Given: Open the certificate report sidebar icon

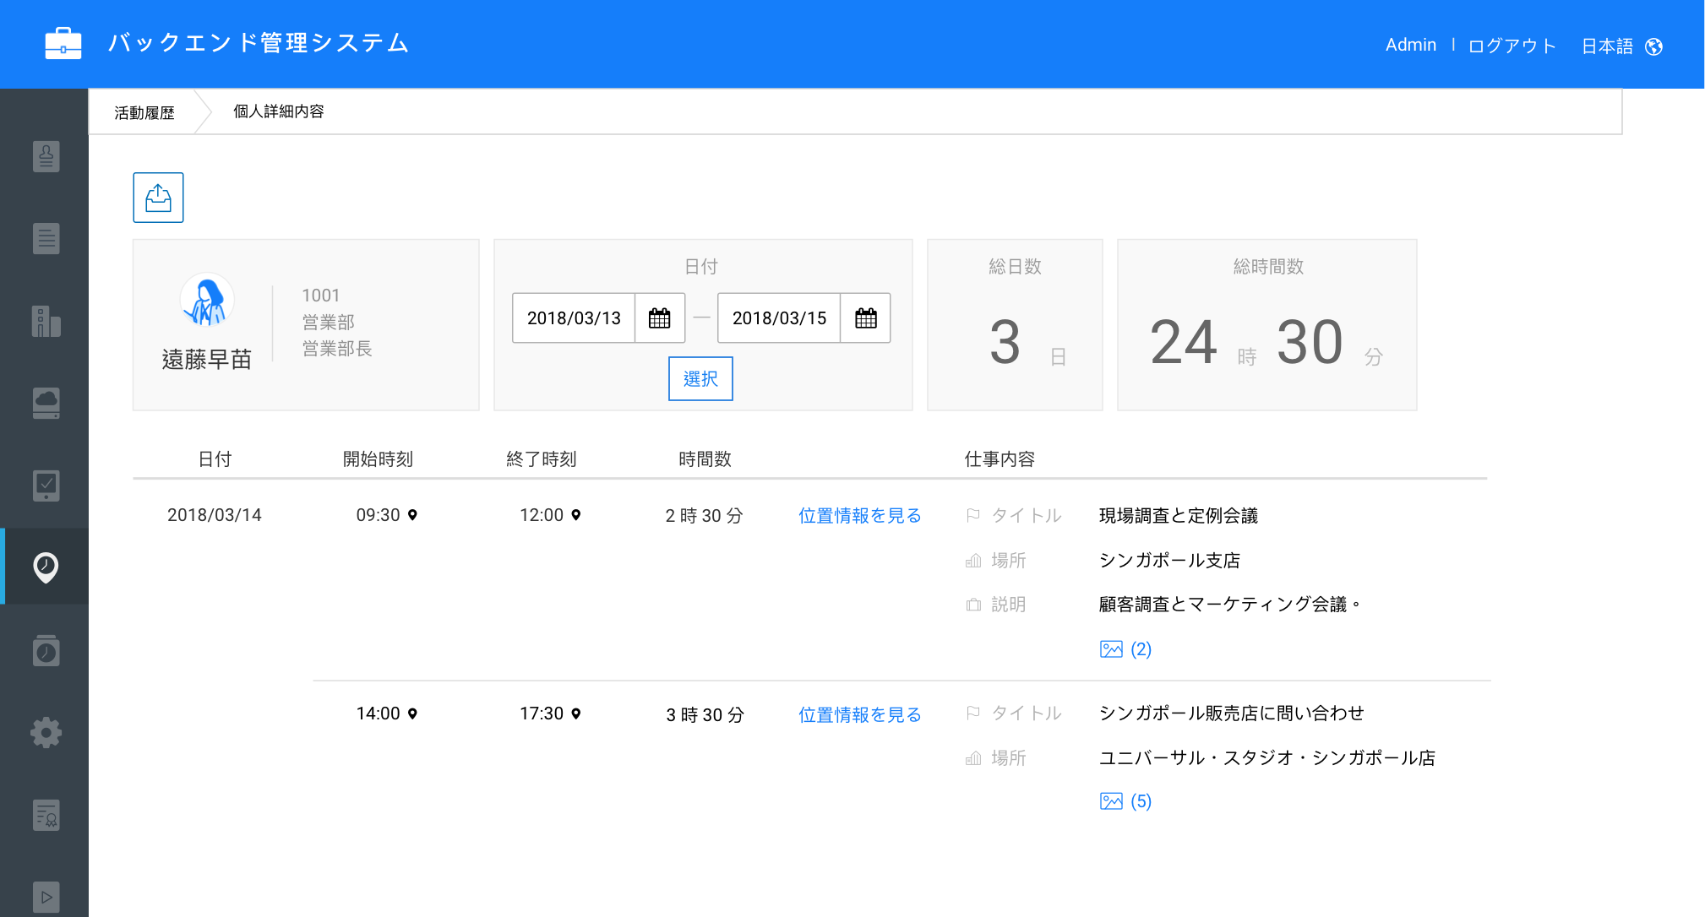Looking at the screenshot, I should 46,815.
